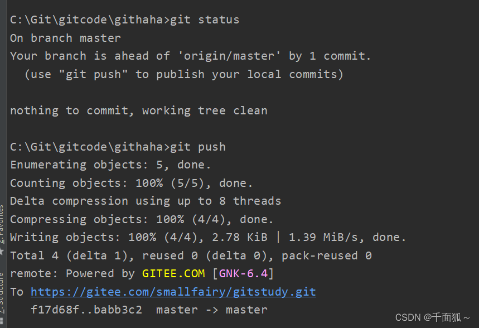Image resolution: width=479 pixels, height=328 pixels.
Task: Click the 'origin/master' text in output
Action: tap(229, 56)
